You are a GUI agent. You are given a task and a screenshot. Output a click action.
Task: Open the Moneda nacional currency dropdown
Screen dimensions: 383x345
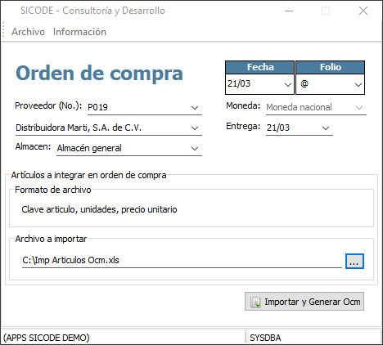[316, 107]
